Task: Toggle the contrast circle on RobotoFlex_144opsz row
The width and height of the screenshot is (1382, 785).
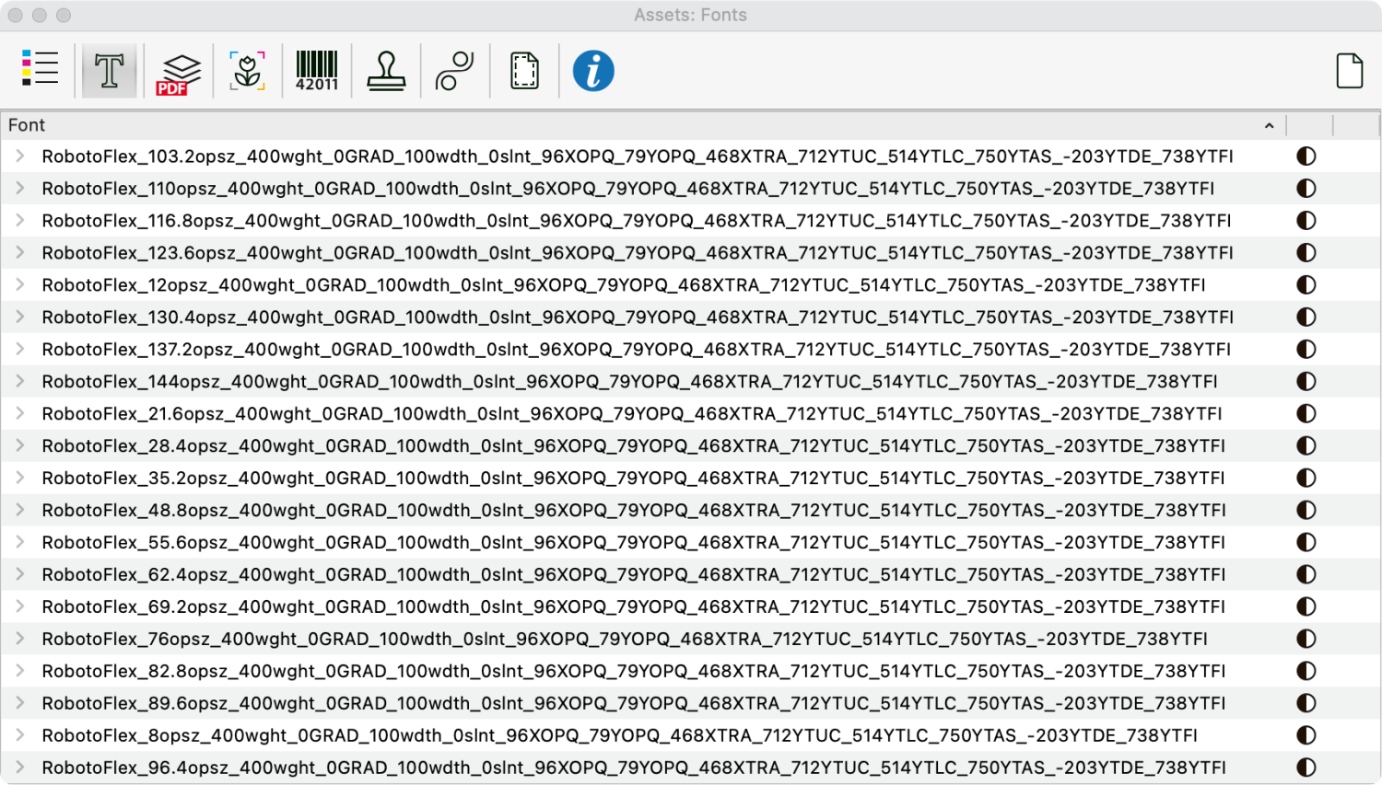Action: pyautogui.click(x=1306, y=381)
